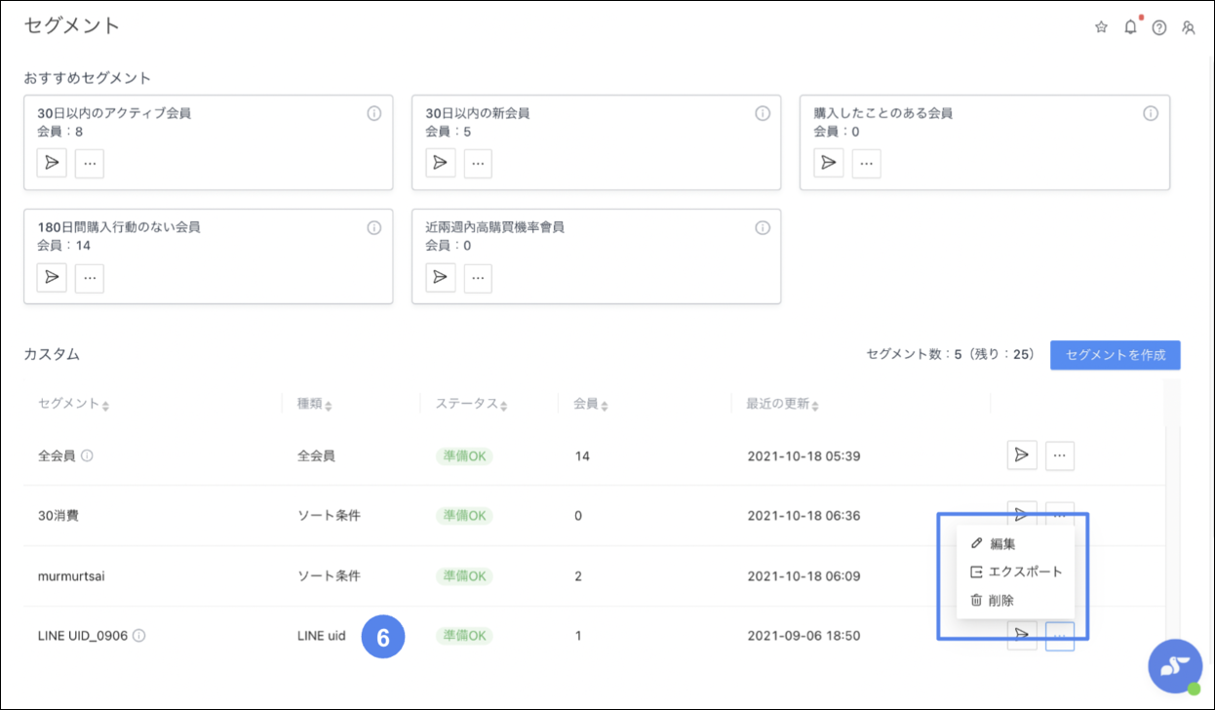
Task: Click the user account icon
Action: click(x=1188, y=27)
